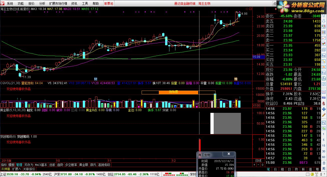Click the antenna signal icon in status bar
327x177 pixels.
(x=316, y=174)
